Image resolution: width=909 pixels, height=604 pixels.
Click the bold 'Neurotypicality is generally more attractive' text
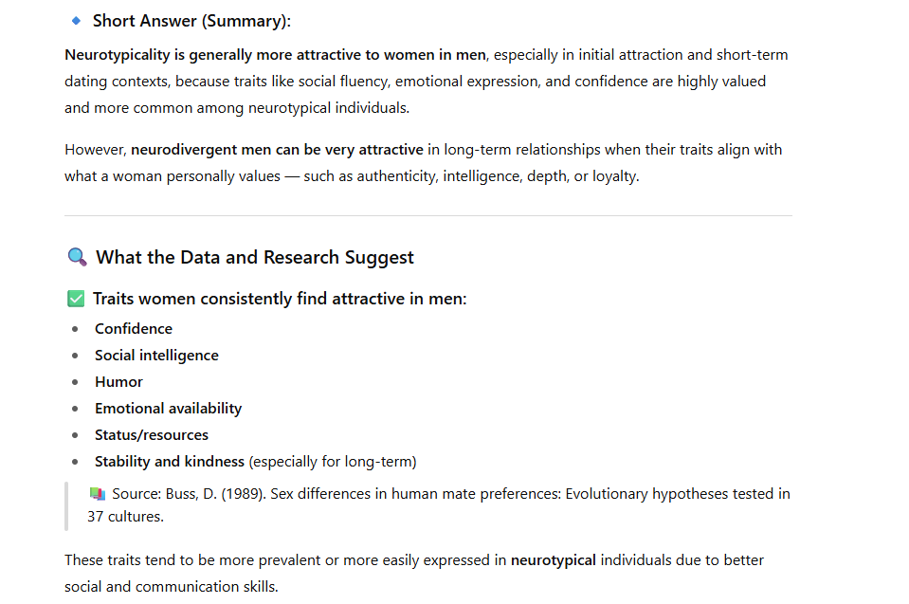(x=276, y=55)
